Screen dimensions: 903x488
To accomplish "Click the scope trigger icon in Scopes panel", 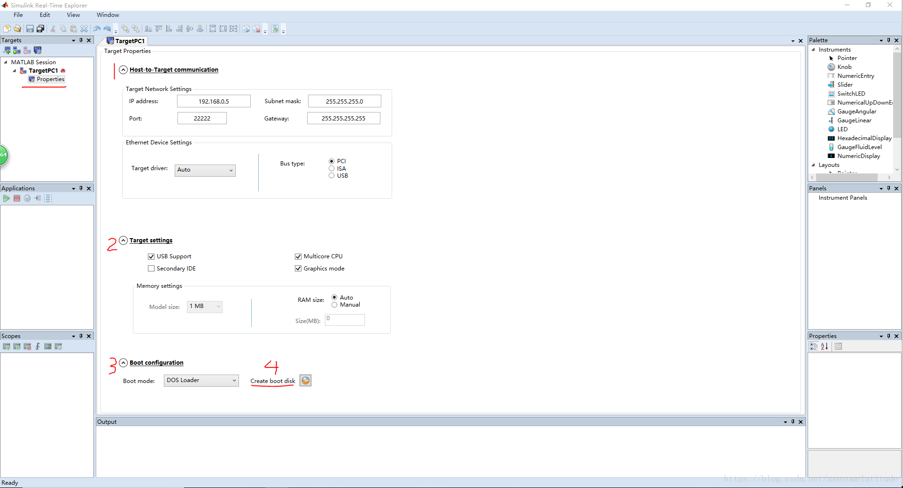I will pos(38,346).
